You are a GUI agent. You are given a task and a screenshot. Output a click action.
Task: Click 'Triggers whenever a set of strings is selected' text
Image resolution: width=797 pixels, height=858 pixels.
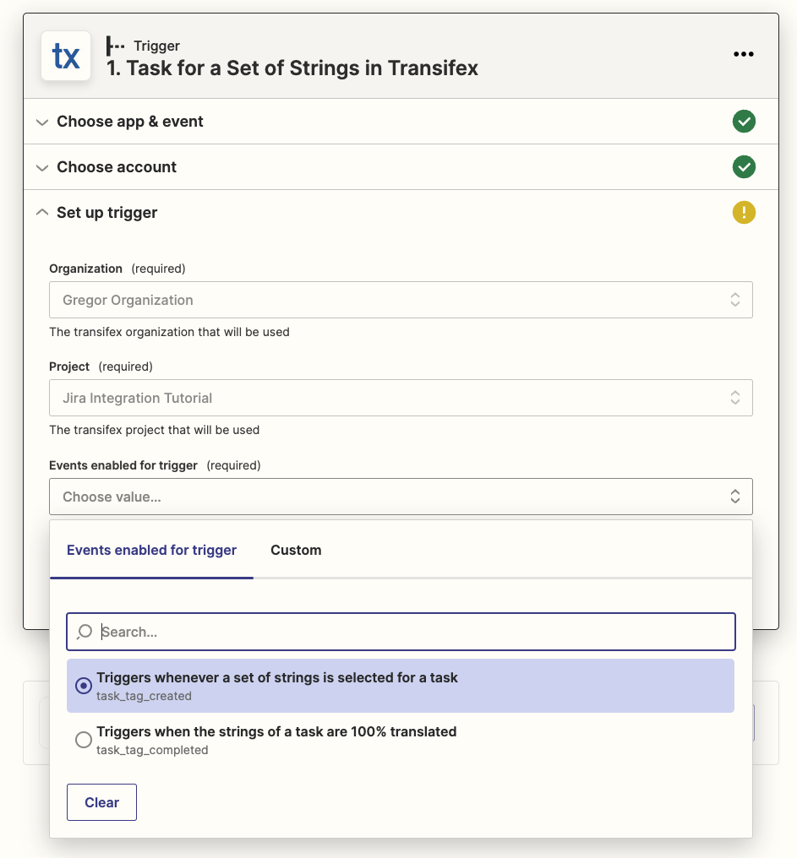(x=277, y=677)
